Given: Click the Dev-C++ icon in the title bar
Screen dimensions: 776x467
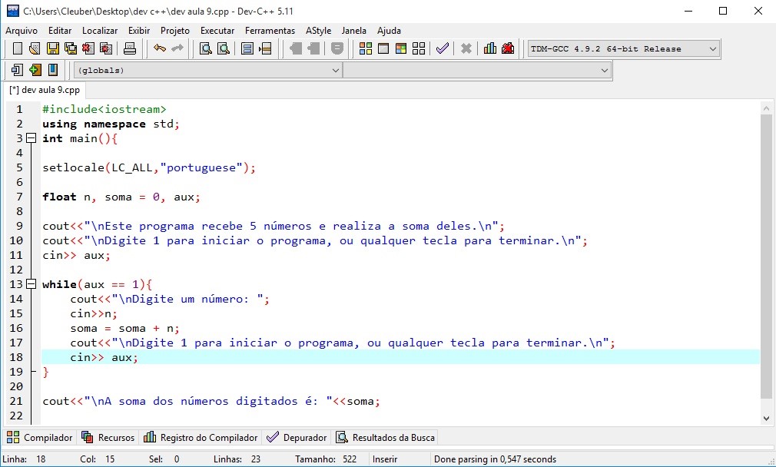Looking at the screenshot, I should pos(12,11).
